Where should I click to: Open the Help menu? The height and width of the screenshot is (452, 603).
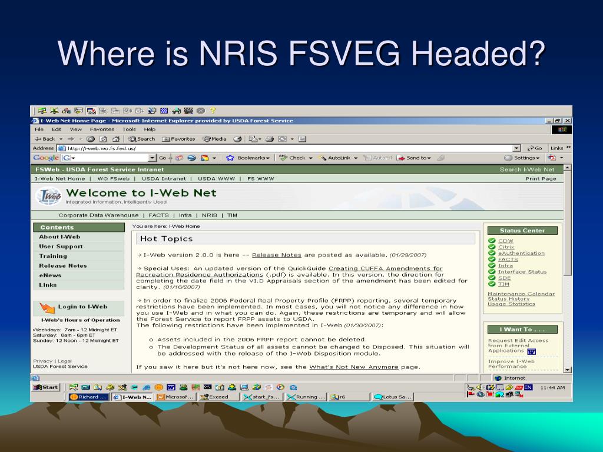[150, 129]
